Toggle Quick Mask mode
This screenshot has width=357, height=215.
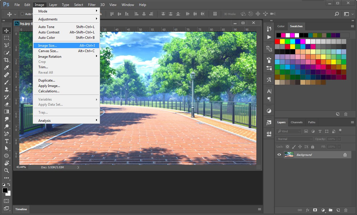(6, 201)
